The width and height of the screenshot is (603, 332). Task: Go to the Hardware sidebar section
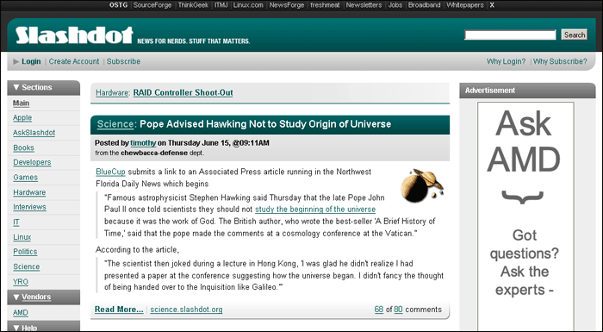coord(29,192)
